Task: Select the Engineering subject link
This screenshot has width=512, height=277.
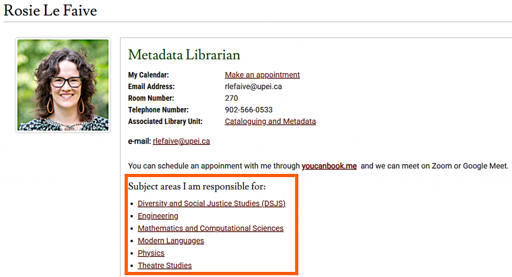Action: [x=158, y=216]
